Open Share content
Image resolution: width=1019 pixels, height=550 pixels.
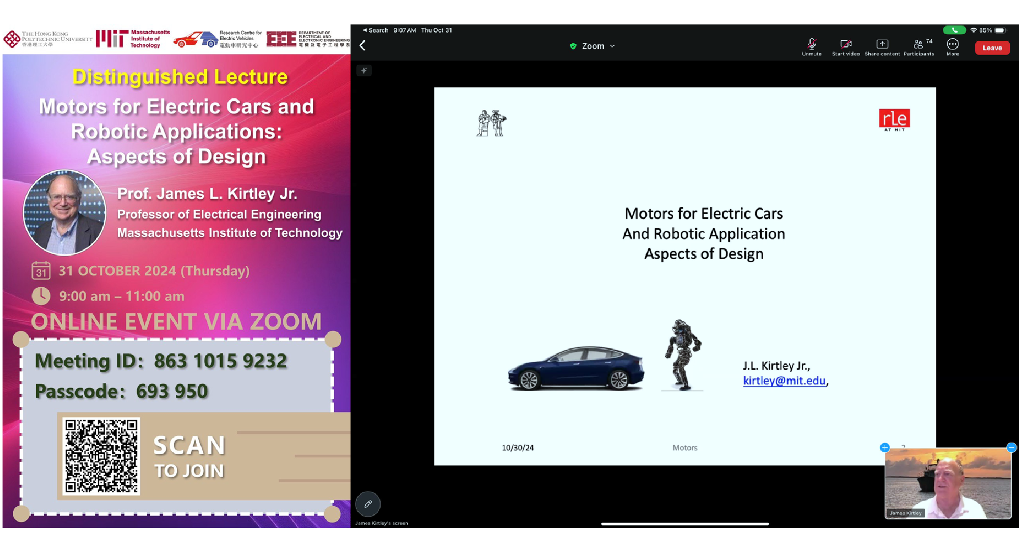pos(882,46)
